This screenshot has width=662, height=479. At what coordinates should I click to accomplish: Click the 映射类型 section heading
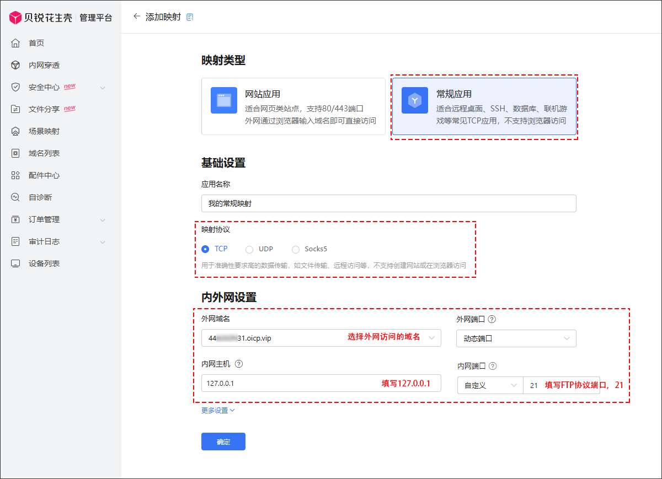223,60
